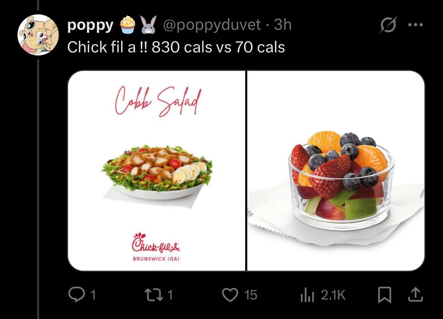
Task: Open poppy's profile avatar picture
Action: (38, 35)
